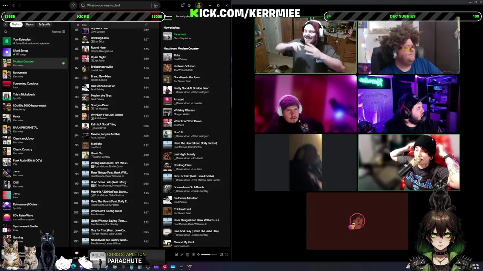Click the Goodbye in Her Eyes queue thumbnail
This screenshot has width=483, height=271.
pos(168,79)
